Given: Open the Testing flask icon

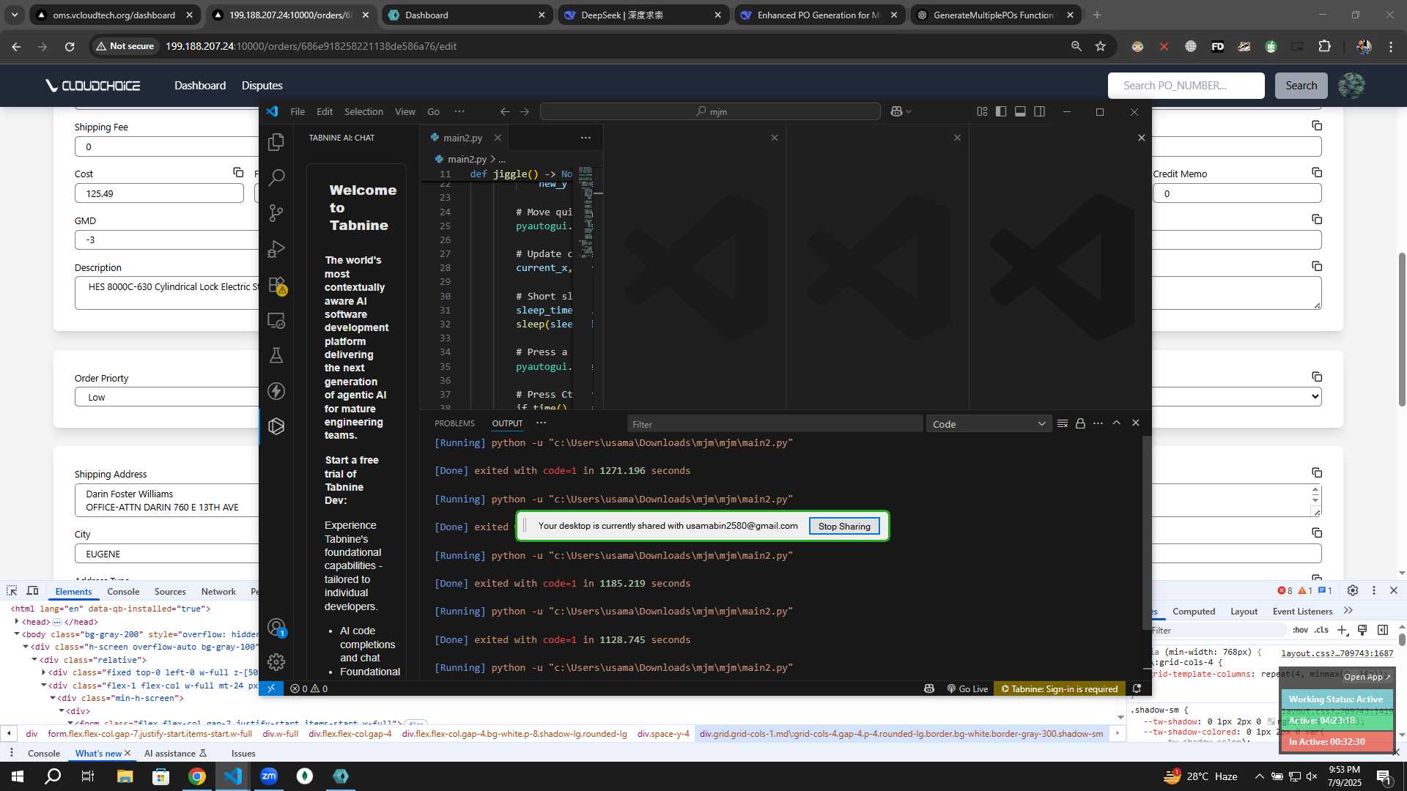Looking at the screenshot, I should pos(276,355).
